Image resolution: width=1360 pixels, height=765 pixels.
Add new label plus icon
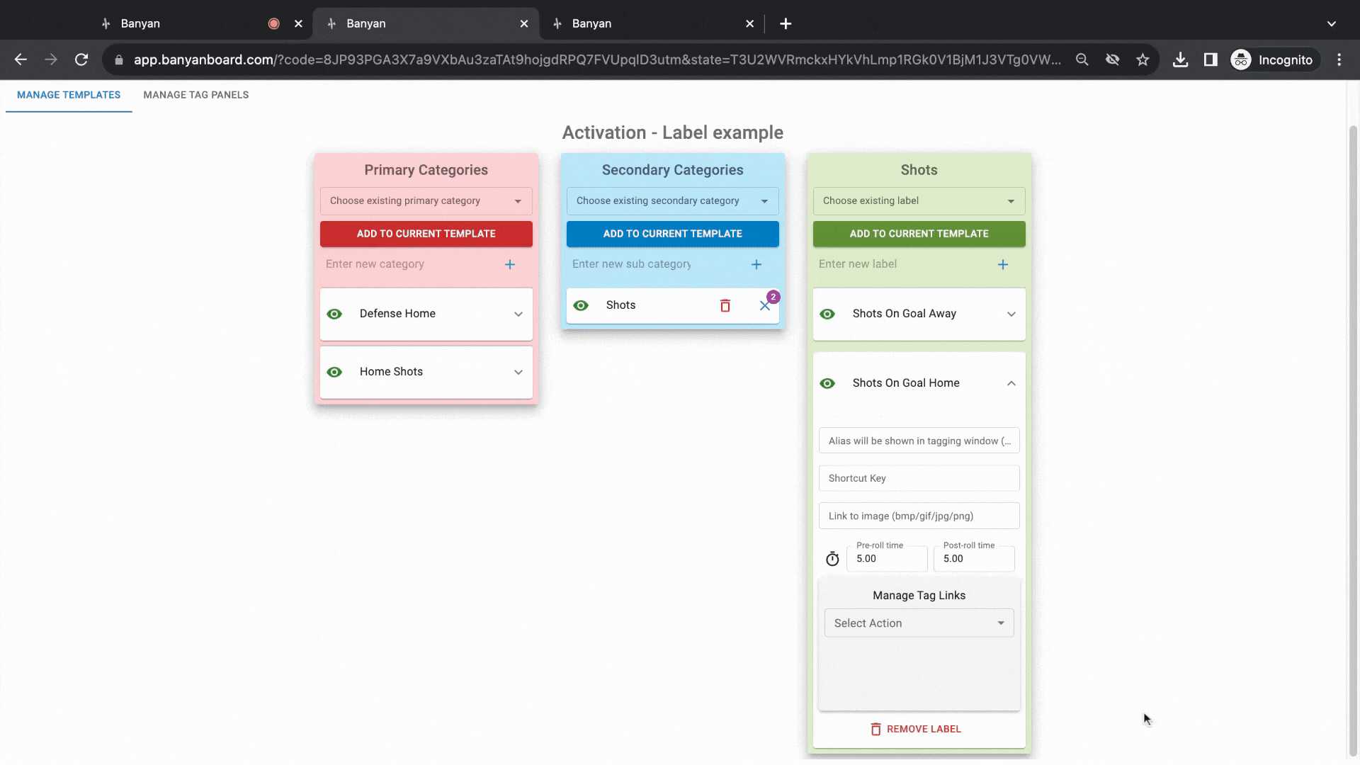tap(1003, 264)
